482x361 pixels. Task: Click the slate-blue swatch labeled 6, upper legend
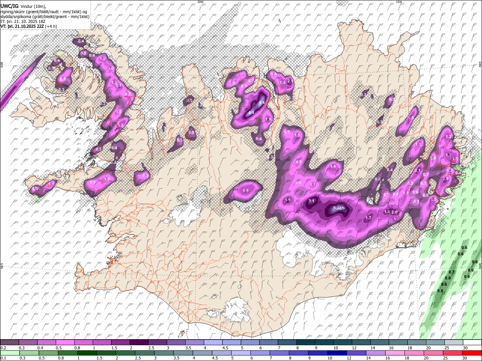pyautogui.click(x=269, y=343)
